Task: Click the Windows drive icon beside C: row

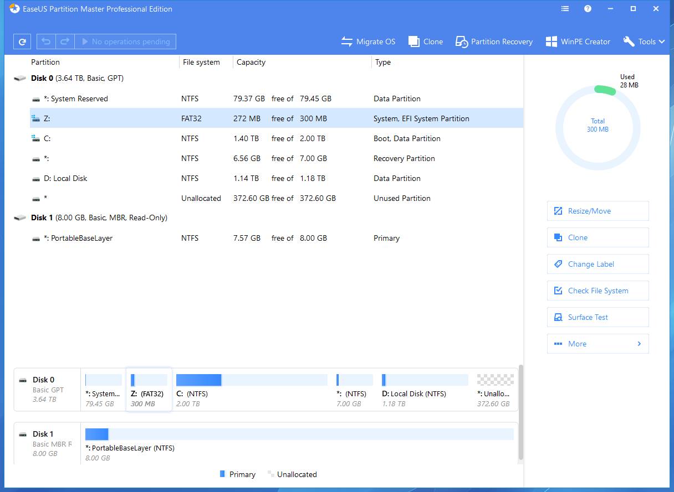Action: (36, 138)
